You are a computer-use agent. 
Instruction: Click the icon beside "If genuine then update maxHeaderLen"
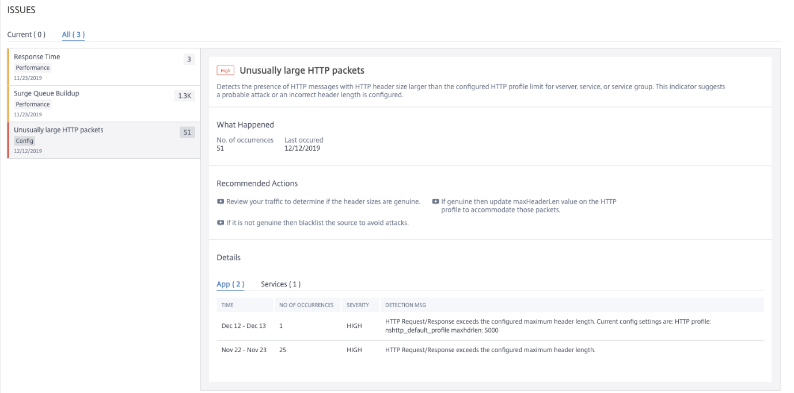435,201
